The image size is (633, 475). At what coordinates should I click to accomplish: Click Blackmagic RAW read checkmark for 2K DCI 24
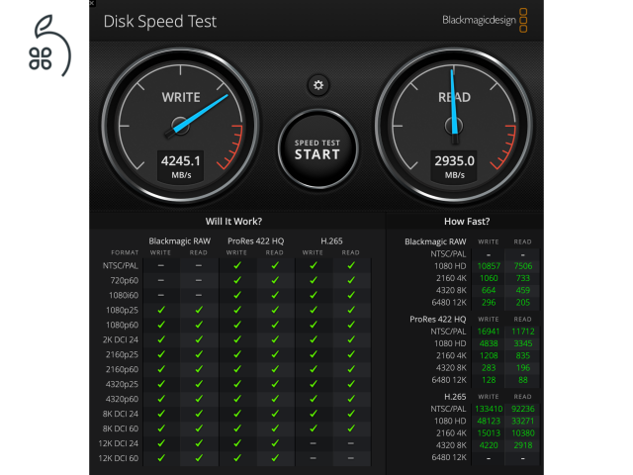[199, 339]
